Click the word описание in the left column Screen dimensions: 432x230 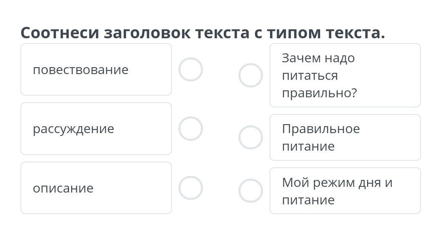(x=63, y=188)
